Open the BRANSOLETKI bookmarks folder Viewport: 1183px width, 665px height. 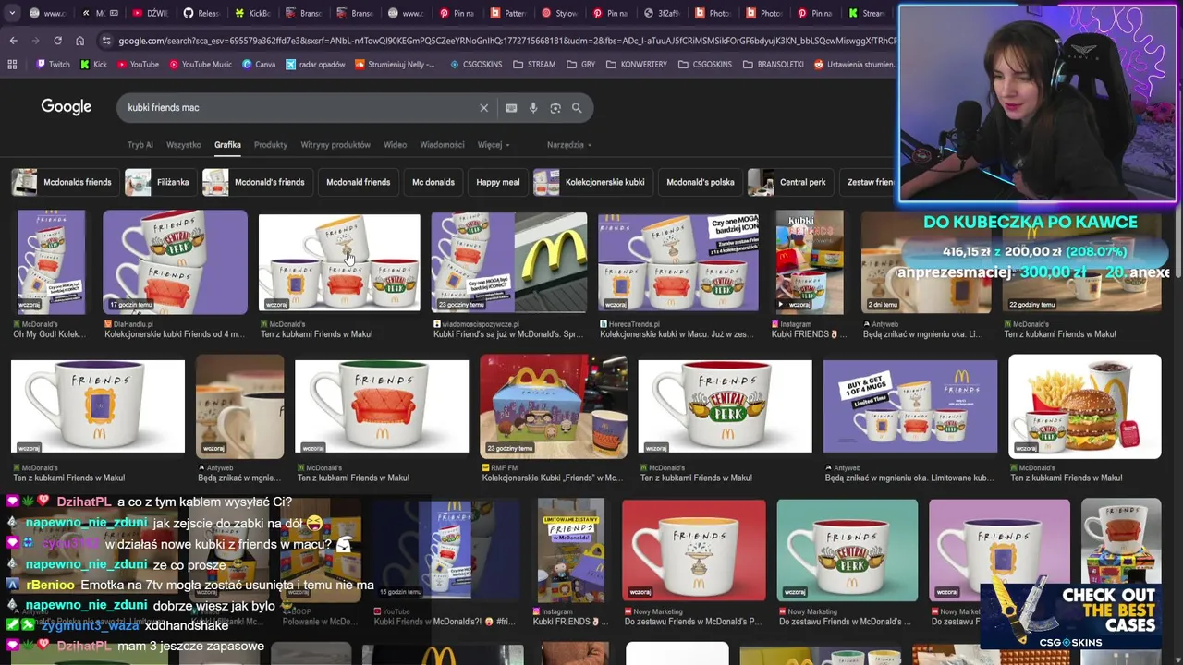coord(773,65)
